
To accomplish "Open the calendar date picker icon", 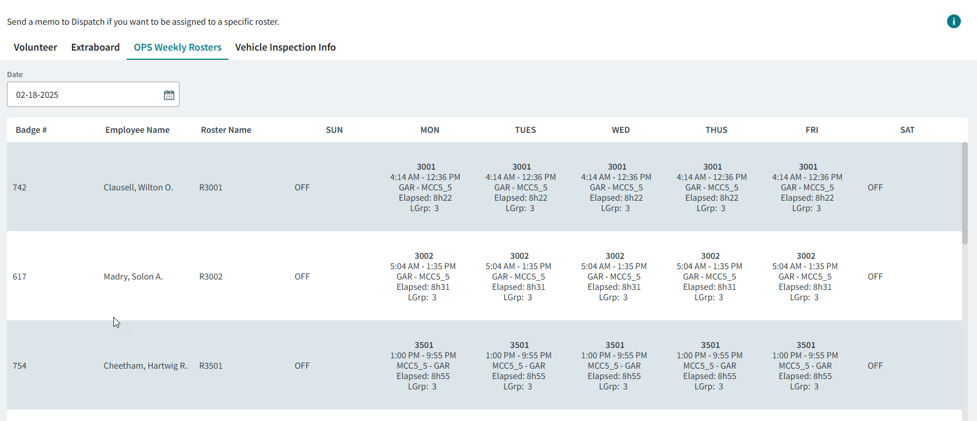I will [169, 95].
